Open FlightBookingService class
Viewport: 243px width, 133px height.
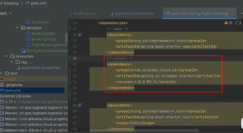click(x=50, y=45)
